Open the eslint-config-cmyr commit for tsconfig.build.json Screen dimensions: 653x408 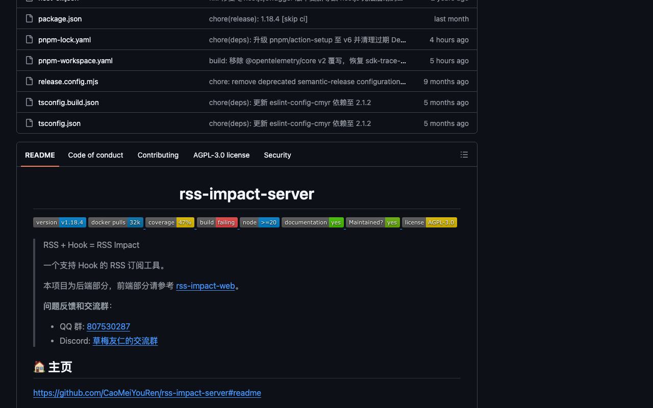pos(290,103)
